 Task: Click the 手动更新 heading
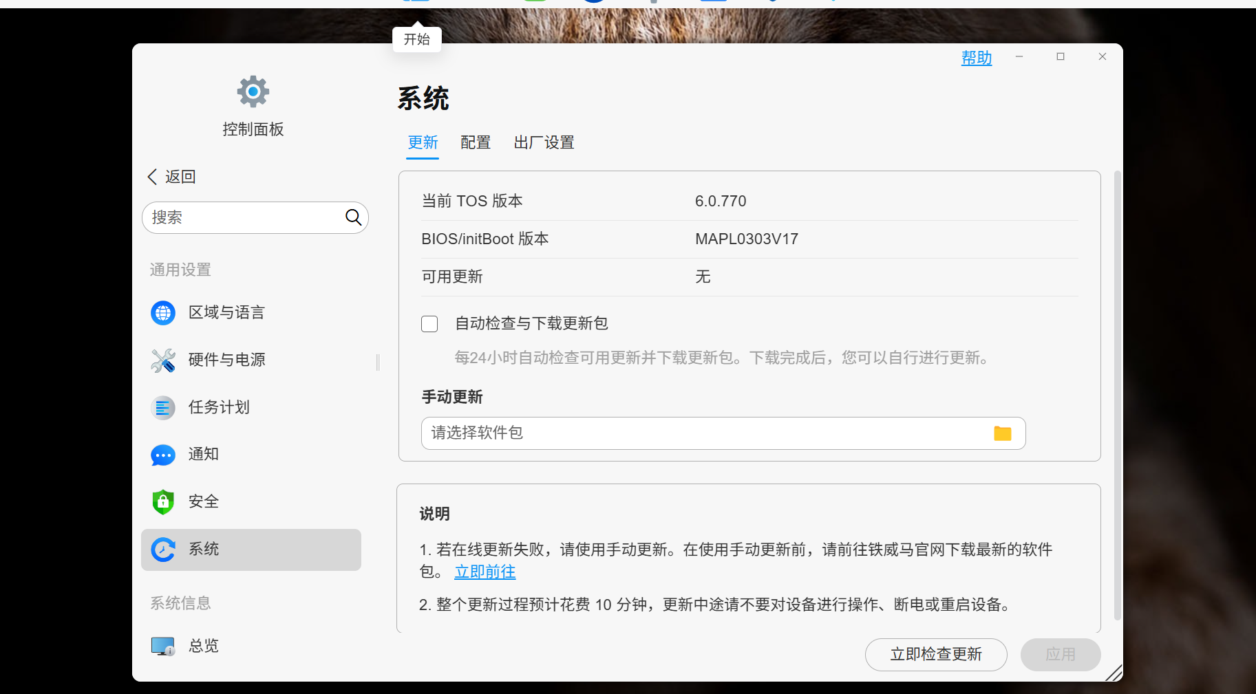click(452, 397)
